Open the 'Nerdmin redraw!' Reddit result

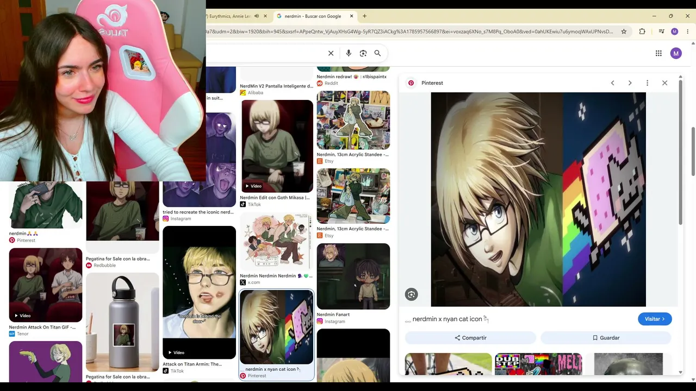[x=352, y=77]
